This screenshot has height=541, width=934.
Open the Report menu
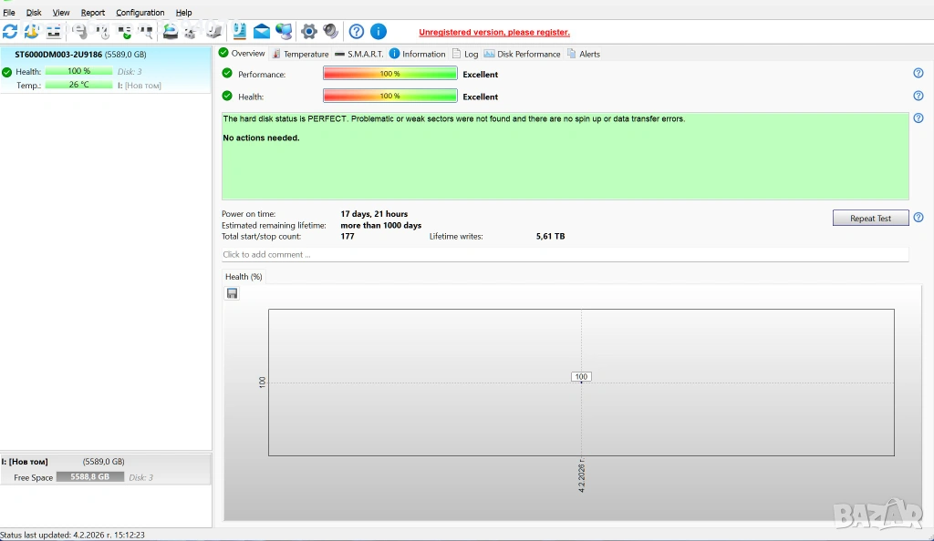click(x=93, y=13)
